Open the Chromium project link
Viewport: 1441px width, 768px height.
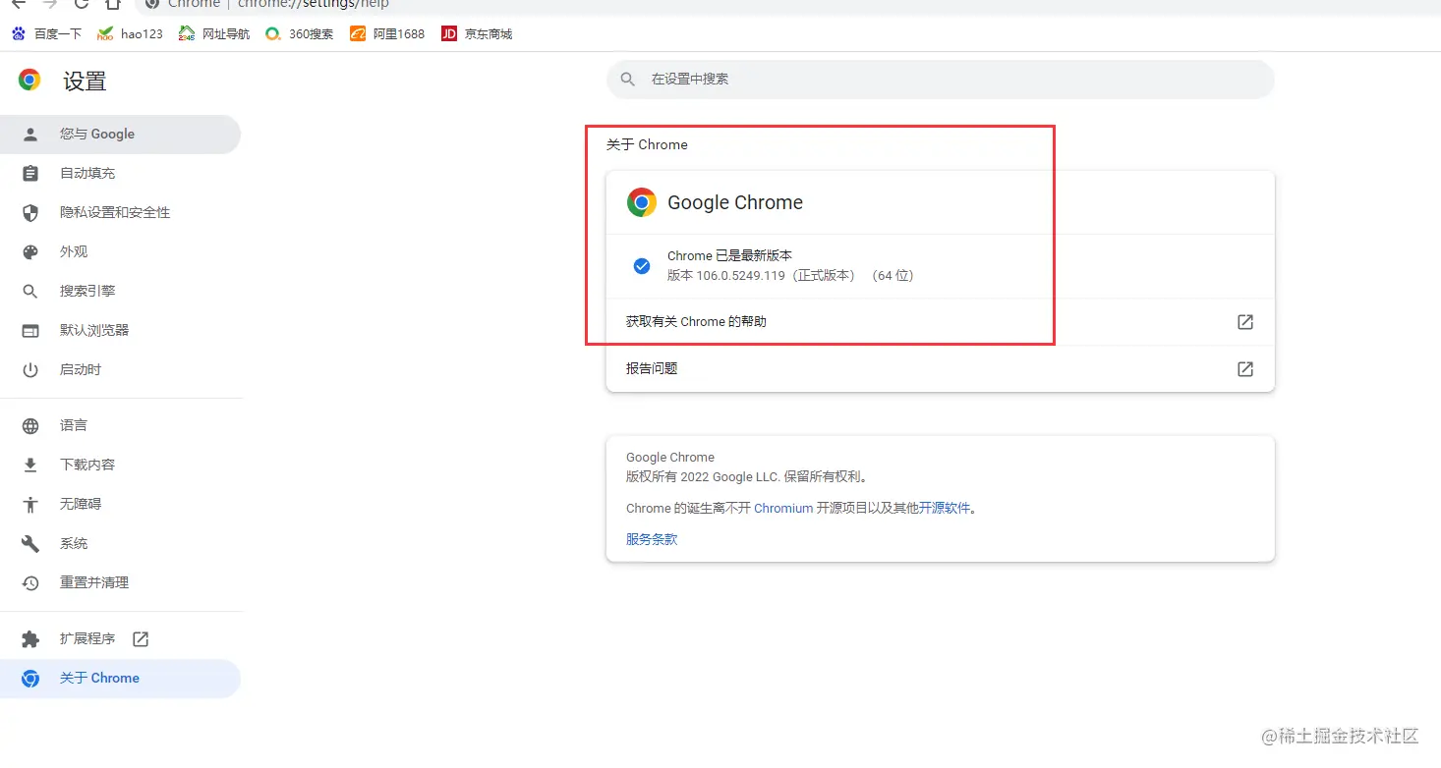point(783,508)
